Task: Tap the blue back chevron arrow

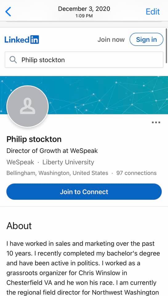Action: [8, 12]
